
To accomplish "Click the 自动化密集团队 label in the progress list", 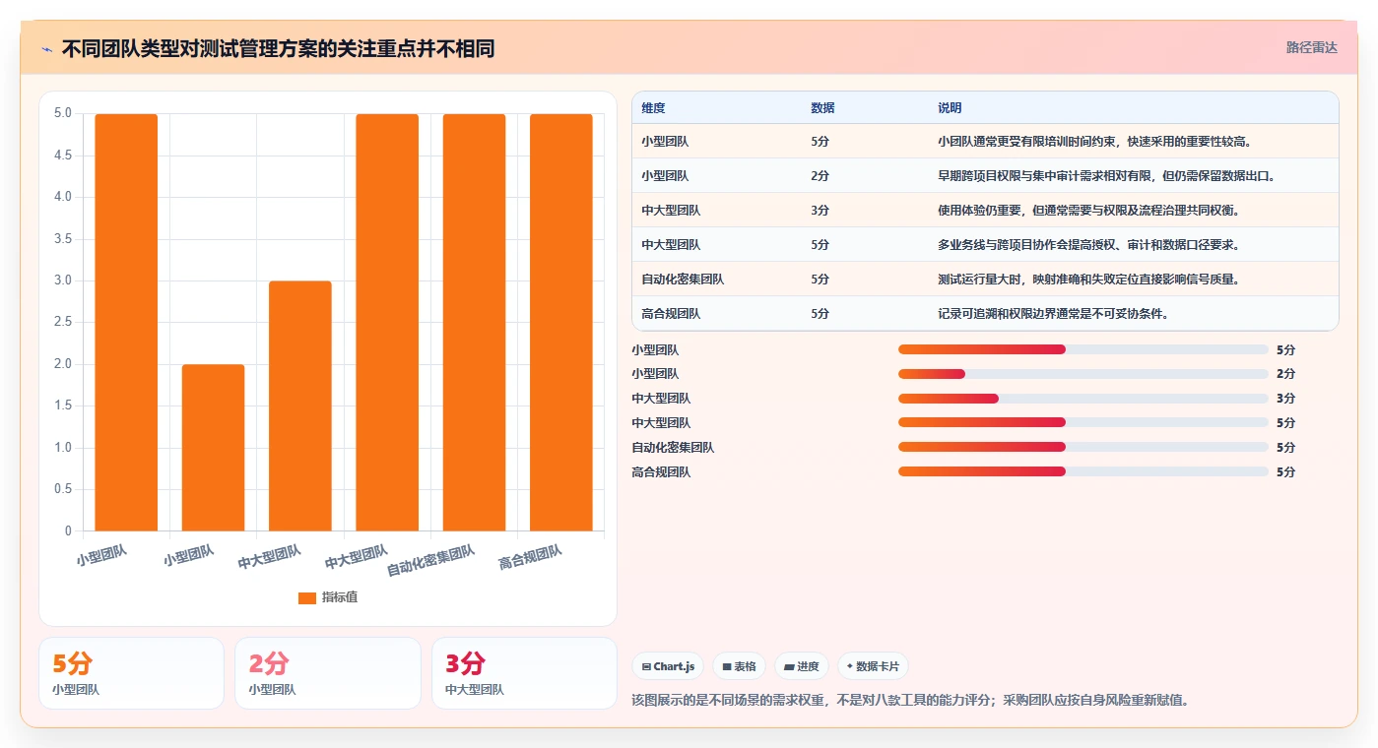I will tap(673, 448).
